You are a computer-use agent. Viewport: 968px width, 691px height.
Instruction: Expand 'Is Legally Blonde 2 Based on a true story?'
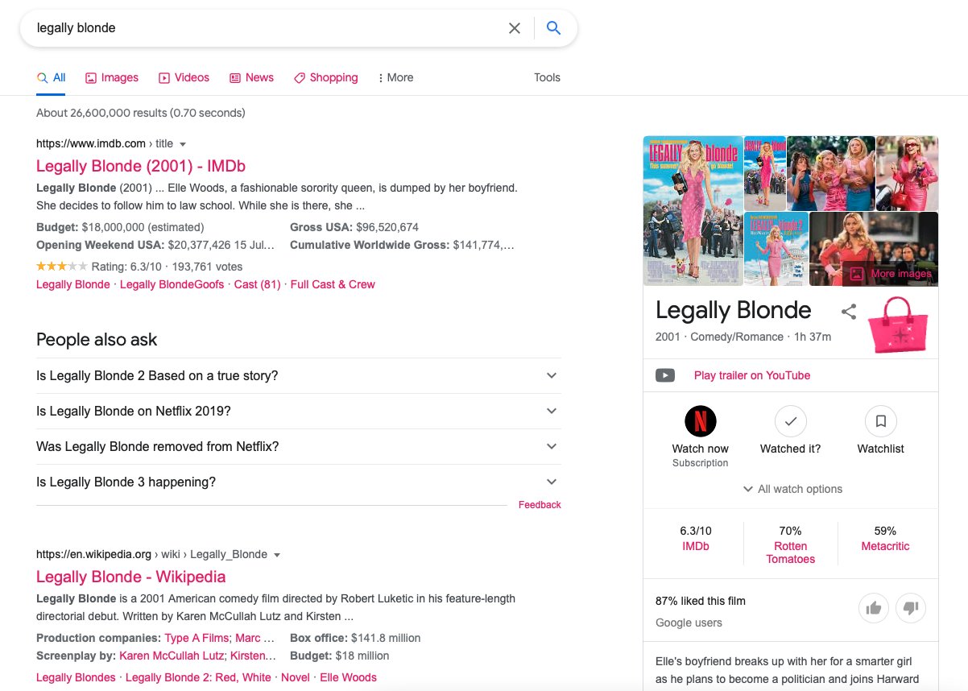(298, 376)
